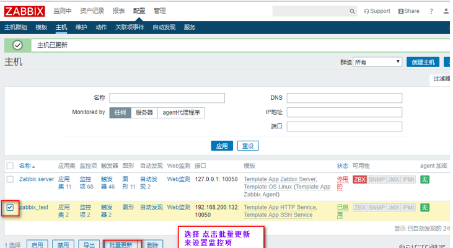This screenshot has width=453, height=248.
Task: Open 应用集 11 for Zabbix server
Action: point(64,183)
